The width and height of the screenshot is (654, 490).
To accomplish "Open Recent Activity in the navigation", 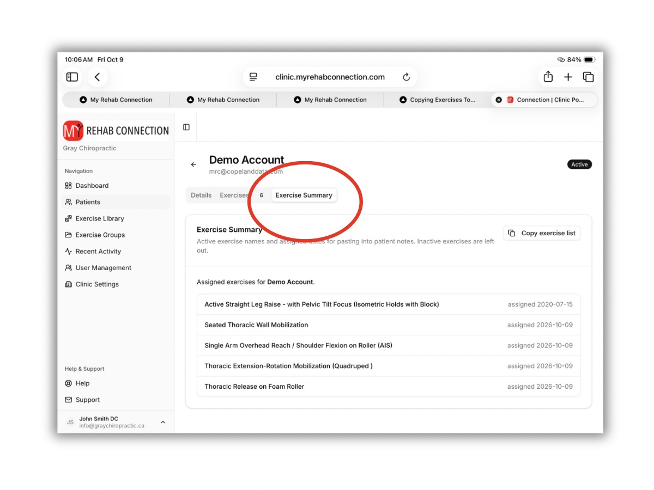I will [116, 251].
